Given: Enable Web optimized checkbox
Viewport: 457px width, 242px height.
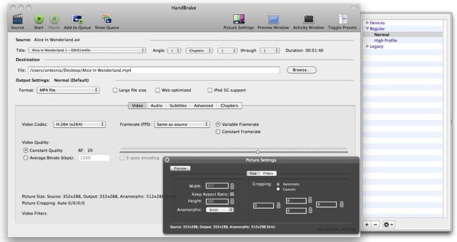Looking at the screenshot, I should tap(158, 90).
